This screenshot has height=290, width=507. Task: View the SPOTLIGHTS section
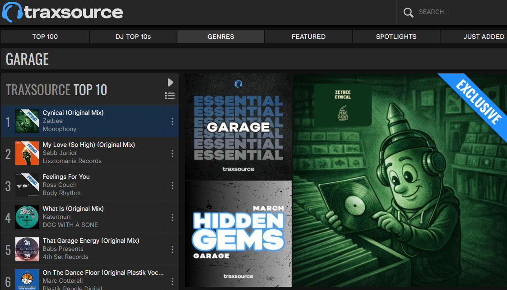[x=396, y=36]
